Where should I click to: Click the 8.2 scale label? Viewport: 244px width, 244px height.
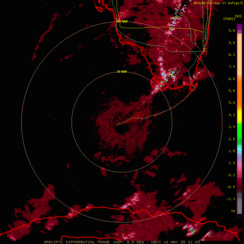tap(232, 54)
